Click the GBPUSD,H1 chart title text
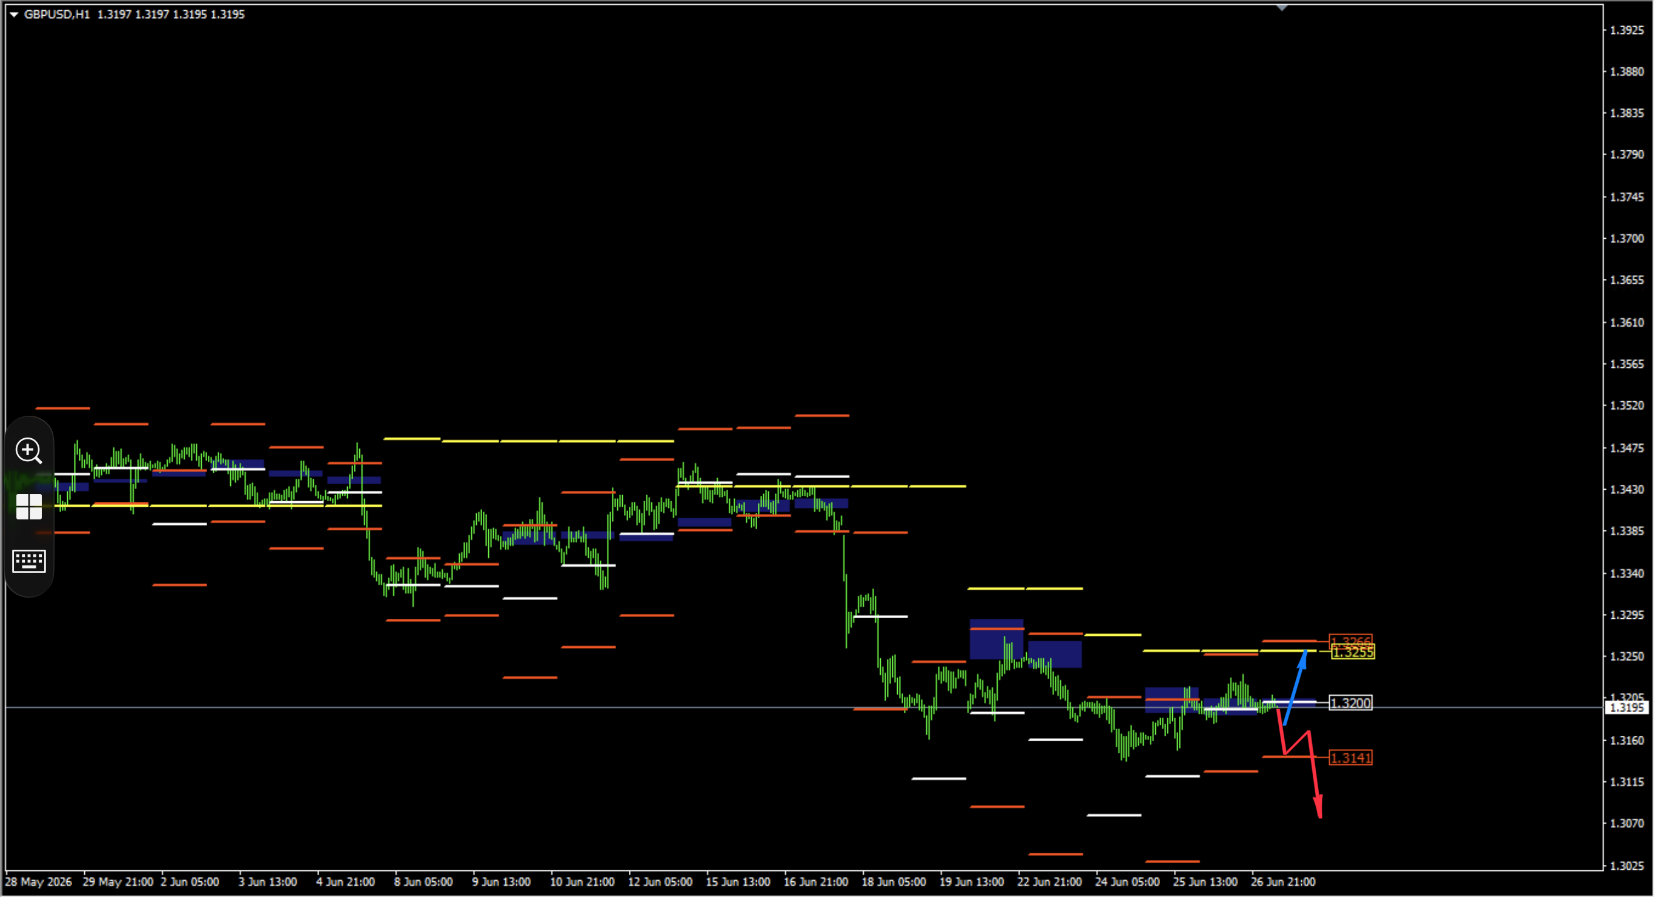Viewport: 1655px width, 897px height. pos(57,14)
